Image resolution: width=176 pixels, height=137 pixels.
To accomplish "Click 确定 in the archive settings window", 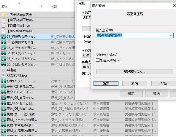I will coord(131,93).
